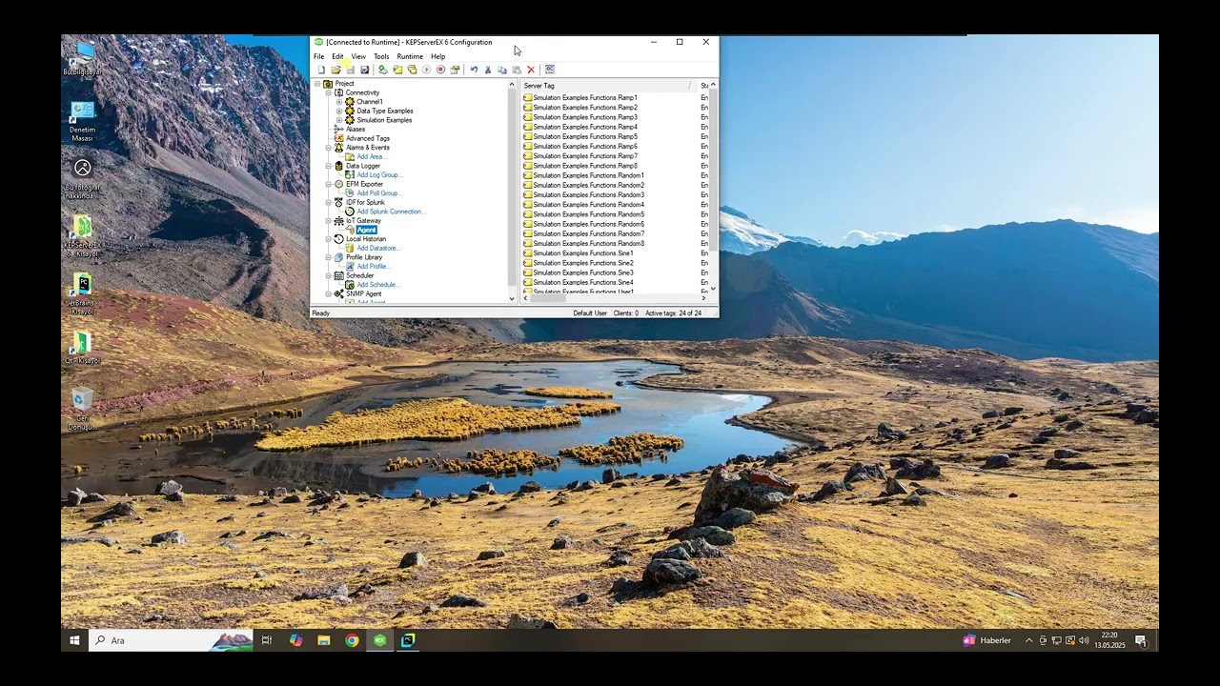
Task: Open the Tools menu
Action: (x=381, y=56)
